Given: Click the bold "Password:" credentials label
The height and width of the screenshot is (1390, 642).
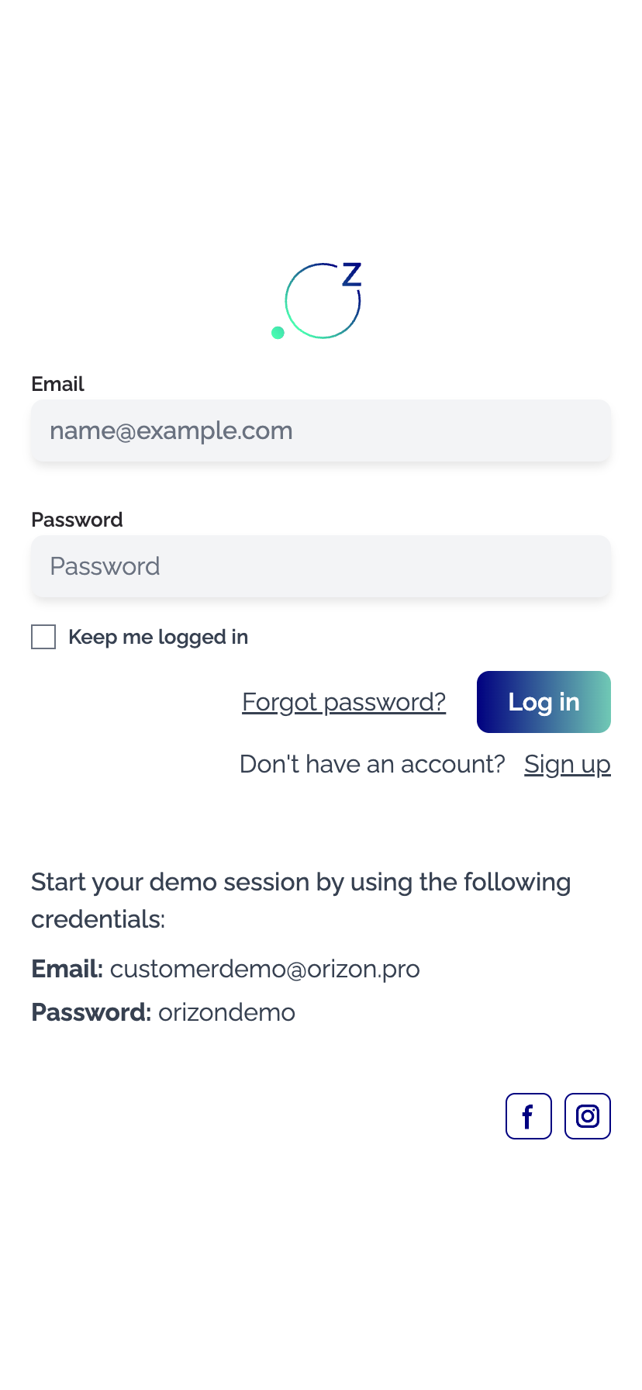Looking at the screenshot, I should (91, 1012).
